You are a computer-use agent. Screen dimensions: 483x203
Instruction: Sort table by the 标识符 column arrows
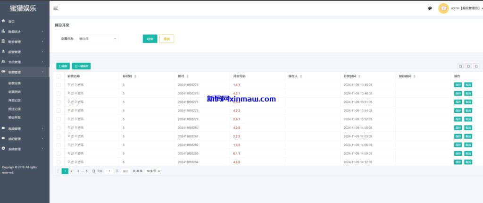tap(135, 76)
